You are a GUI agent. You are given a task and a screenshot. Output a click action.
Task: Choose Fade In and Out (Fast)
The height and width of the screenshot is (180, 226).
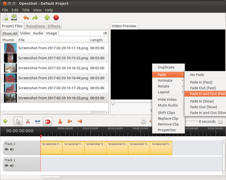(205, 94)
